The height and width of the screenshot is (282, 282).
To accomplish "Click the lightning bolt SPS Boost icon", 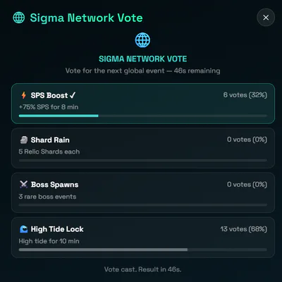I will click(24, 95).
